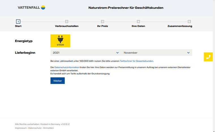Select the Strom energy type tile

pyautogui.click(x=60, y=41)
